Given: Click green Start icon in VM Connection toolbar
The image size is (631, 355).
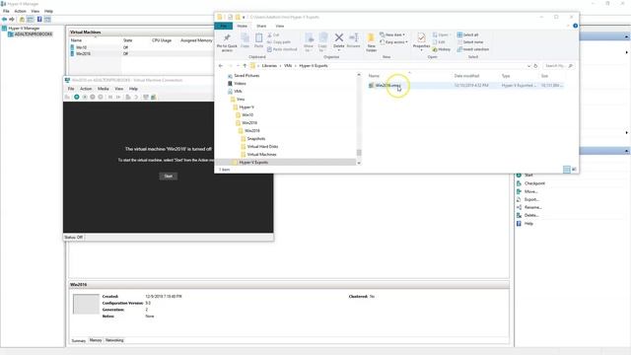Looking at the screenshot, I should (x=77, y=97).
